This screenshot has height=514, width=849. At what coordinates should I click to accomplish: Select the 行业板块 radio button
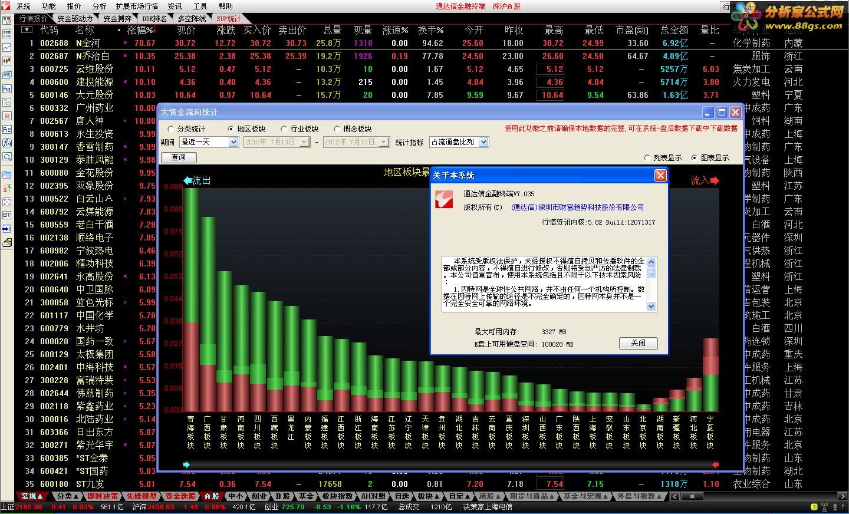tap(284, 128)
